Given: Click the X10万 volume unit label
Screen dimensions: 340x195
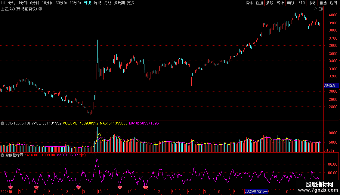Looking at the screenshot, I should (x=329, y=150).
